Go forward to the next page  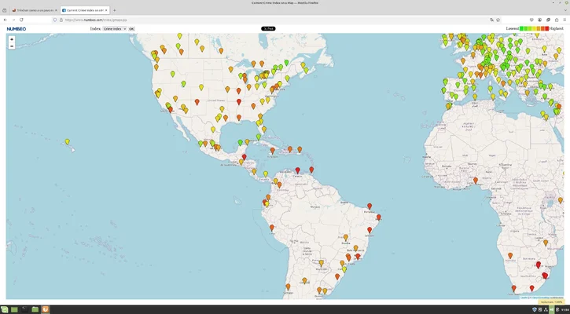tap(13, 20)
